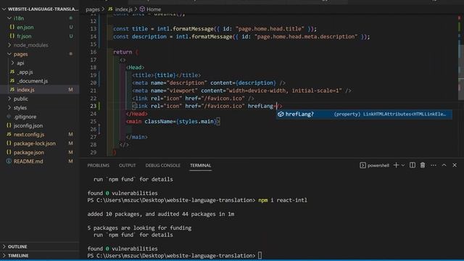Split the terminal panel

tap(413, 165)
